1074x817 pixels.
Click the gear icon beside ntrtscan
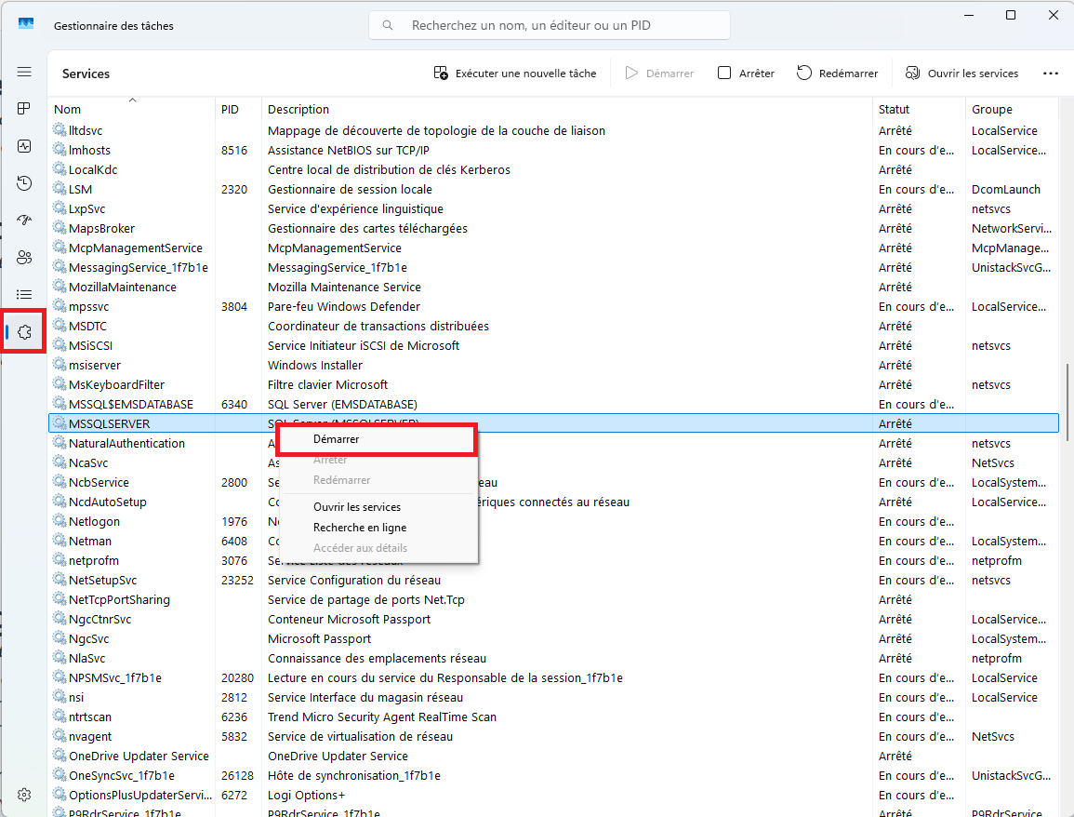click(60, 717)
